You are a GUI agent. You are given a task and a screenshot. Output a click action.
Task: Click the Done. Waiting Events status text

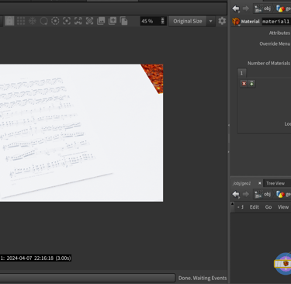(x=203, y=278)
